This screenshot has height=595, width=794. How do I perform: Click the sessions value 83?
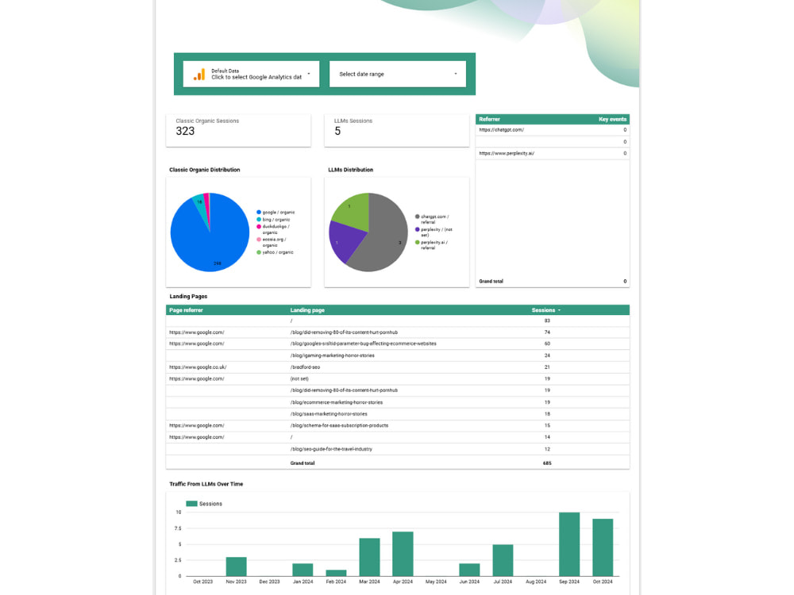point(547,321)
